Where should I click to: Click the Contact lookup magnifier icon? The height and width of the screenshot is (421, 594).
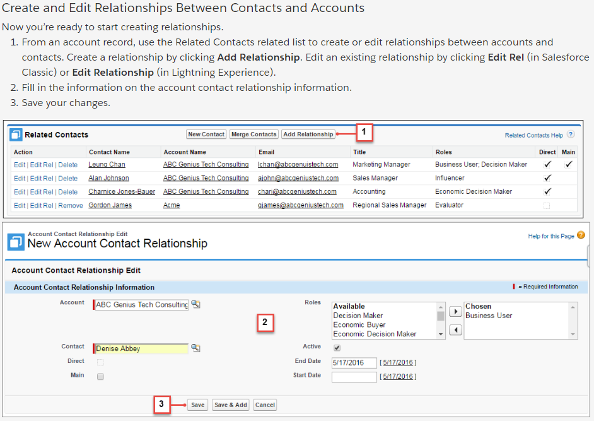(x=195, y=348)
